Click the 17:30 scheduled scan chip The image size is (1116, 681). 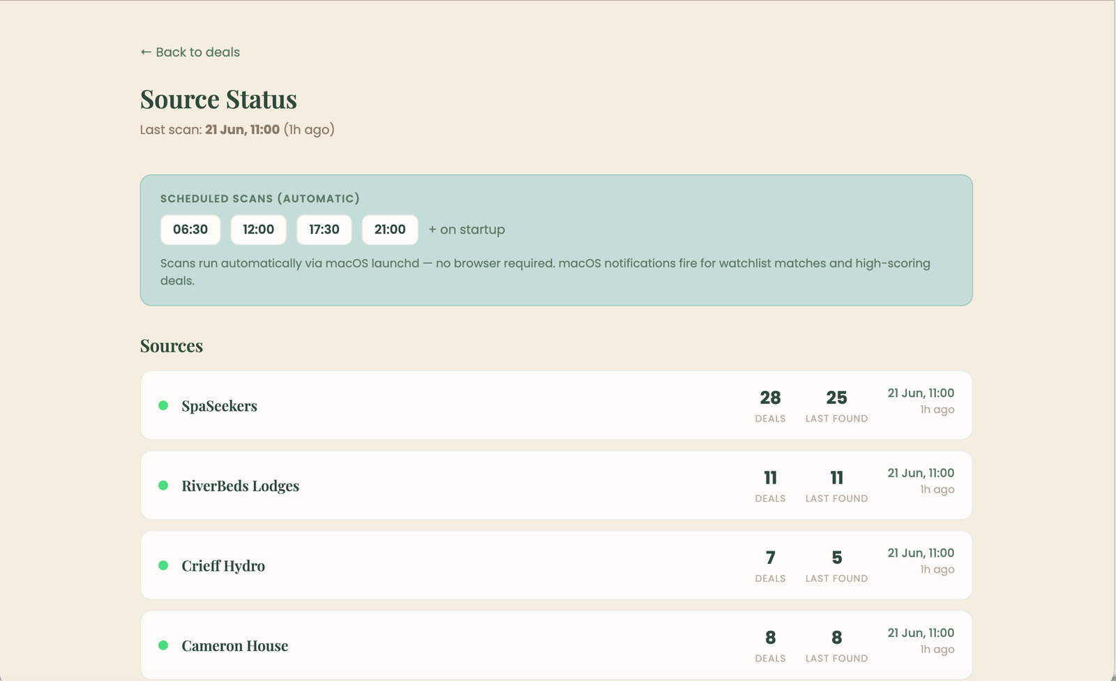pos(324,230)
